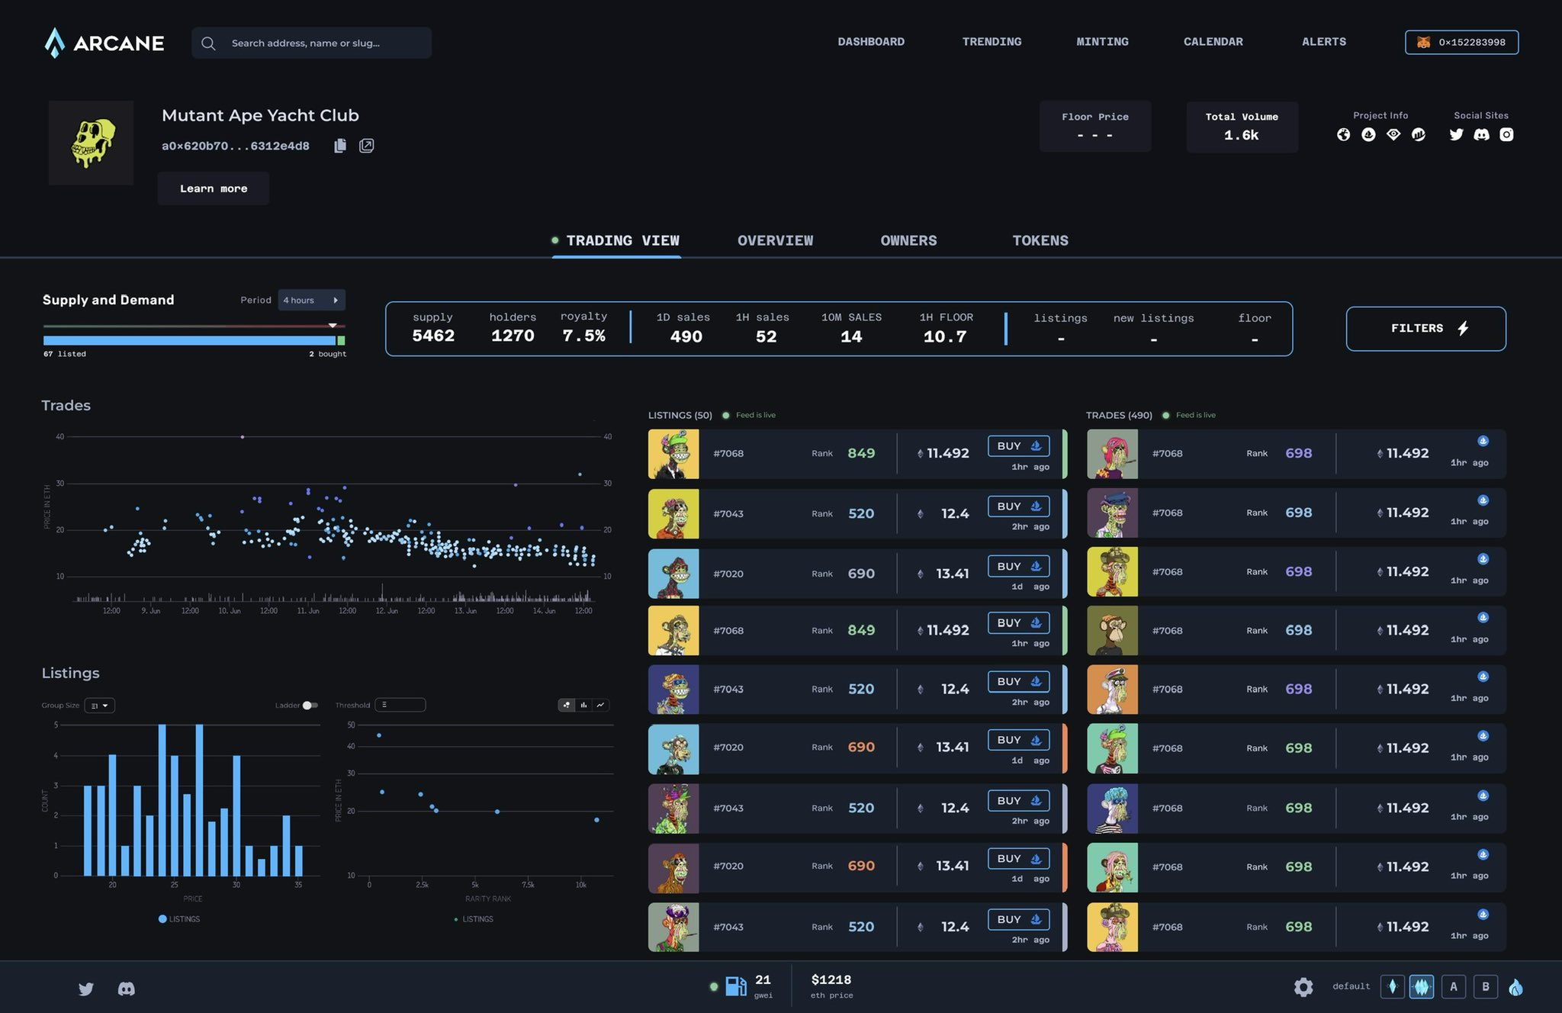Open the OpenSea project link
This screenshot has width=1562, height=1013.
1369,134
